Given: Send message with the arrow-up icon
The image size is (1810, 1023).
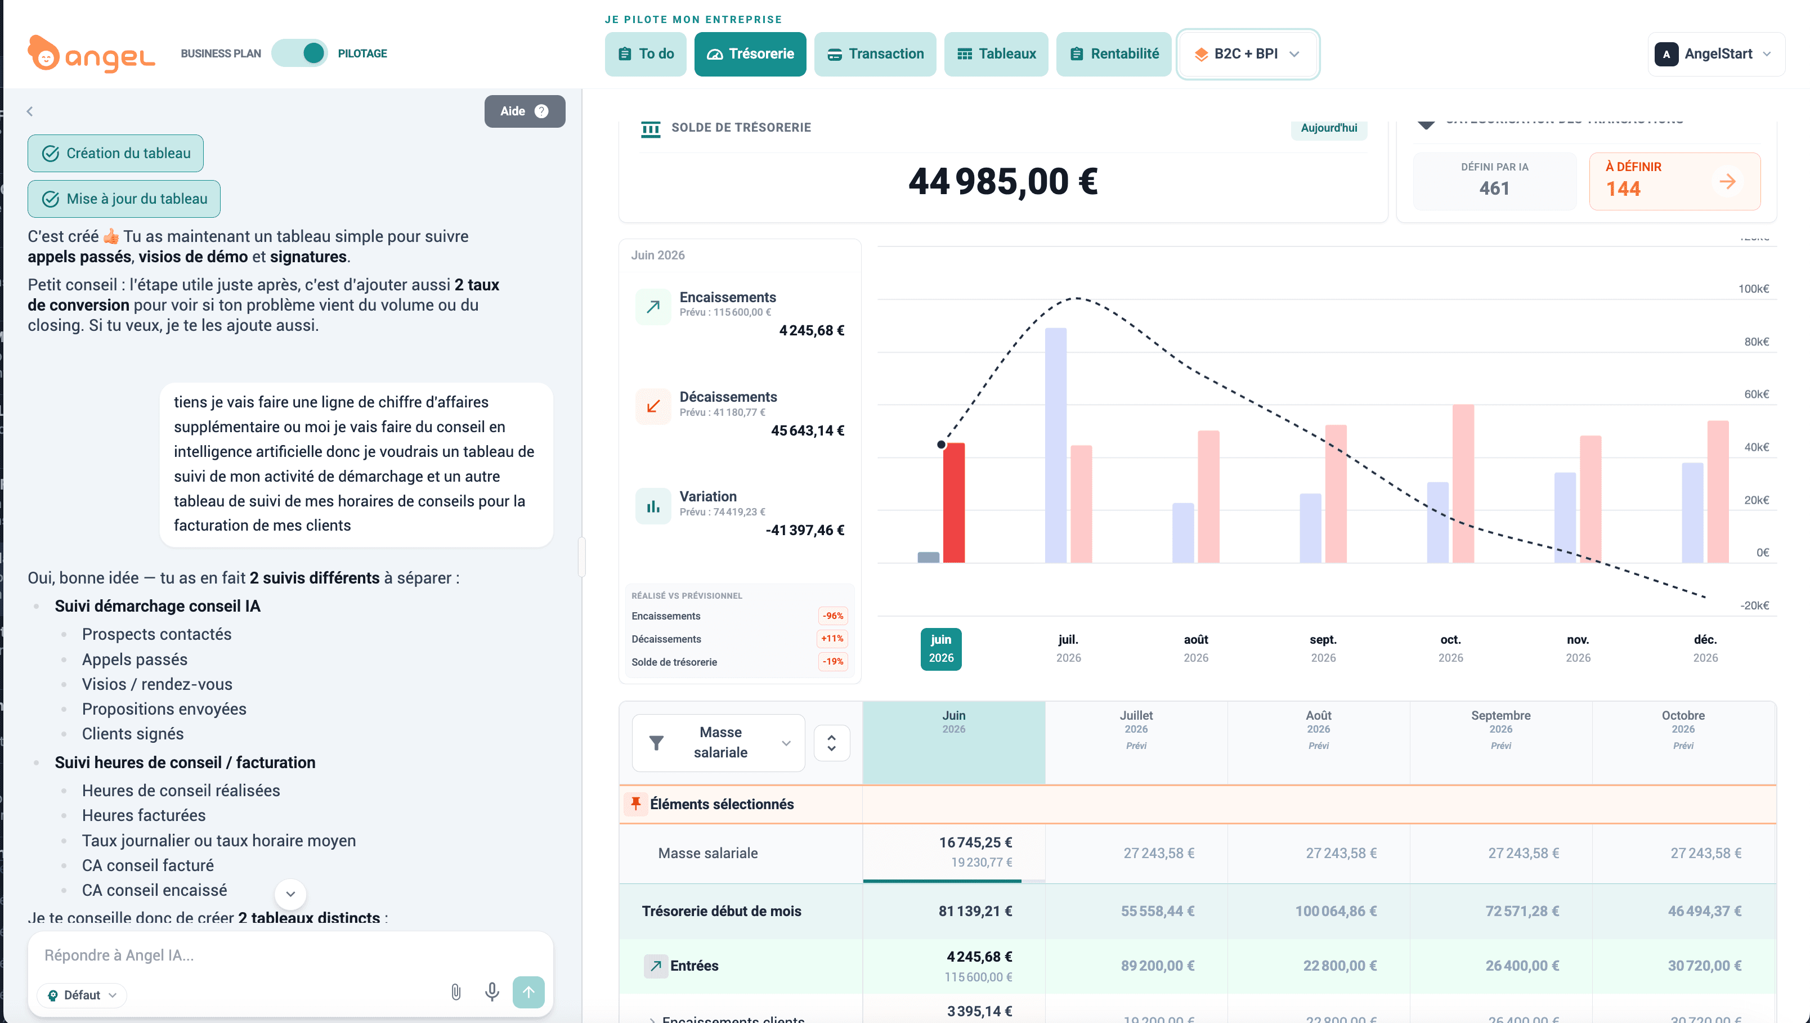Looking at the screenshot, I should 528,992.
